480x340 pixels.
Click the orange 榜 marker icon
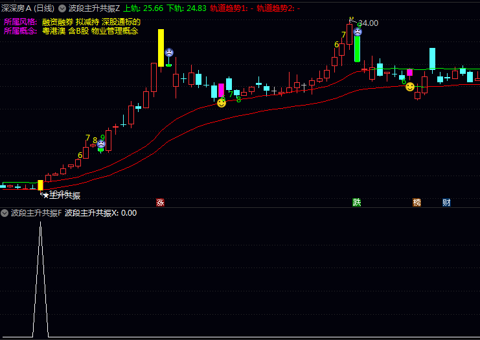(x=417, y=202)
